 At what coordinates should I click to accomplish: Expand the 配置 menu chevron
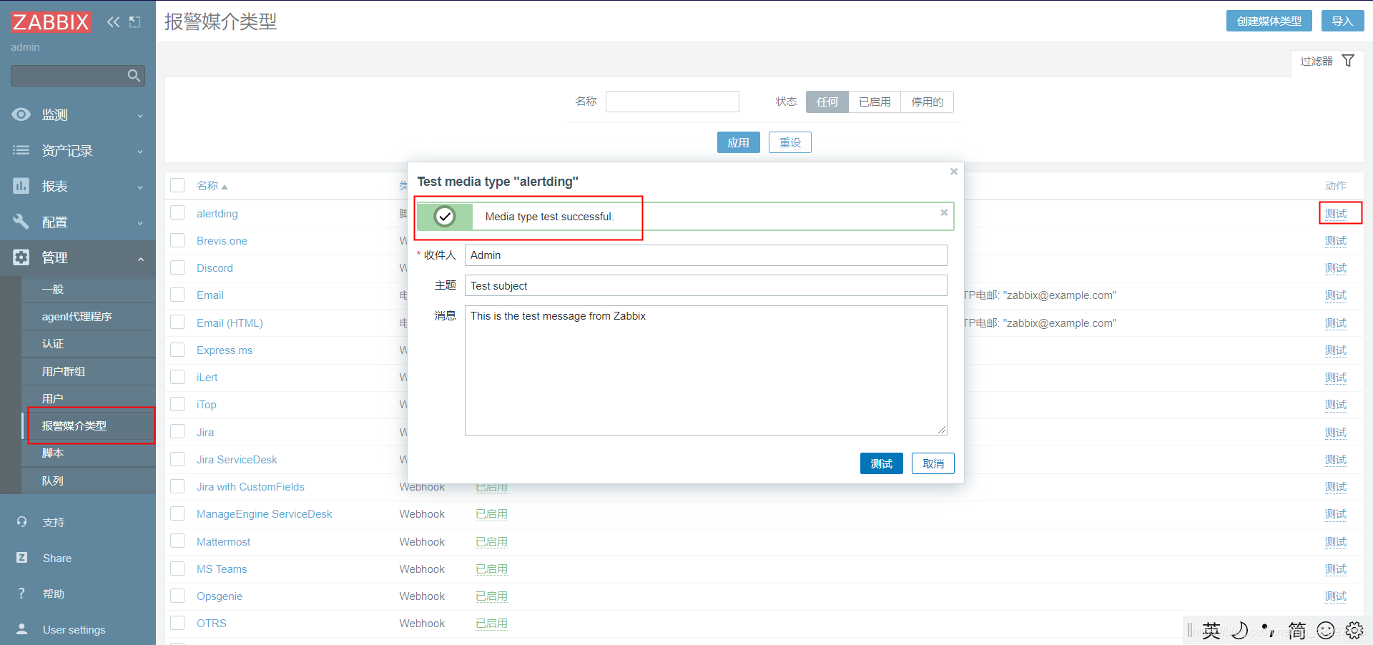pos(140,223)
